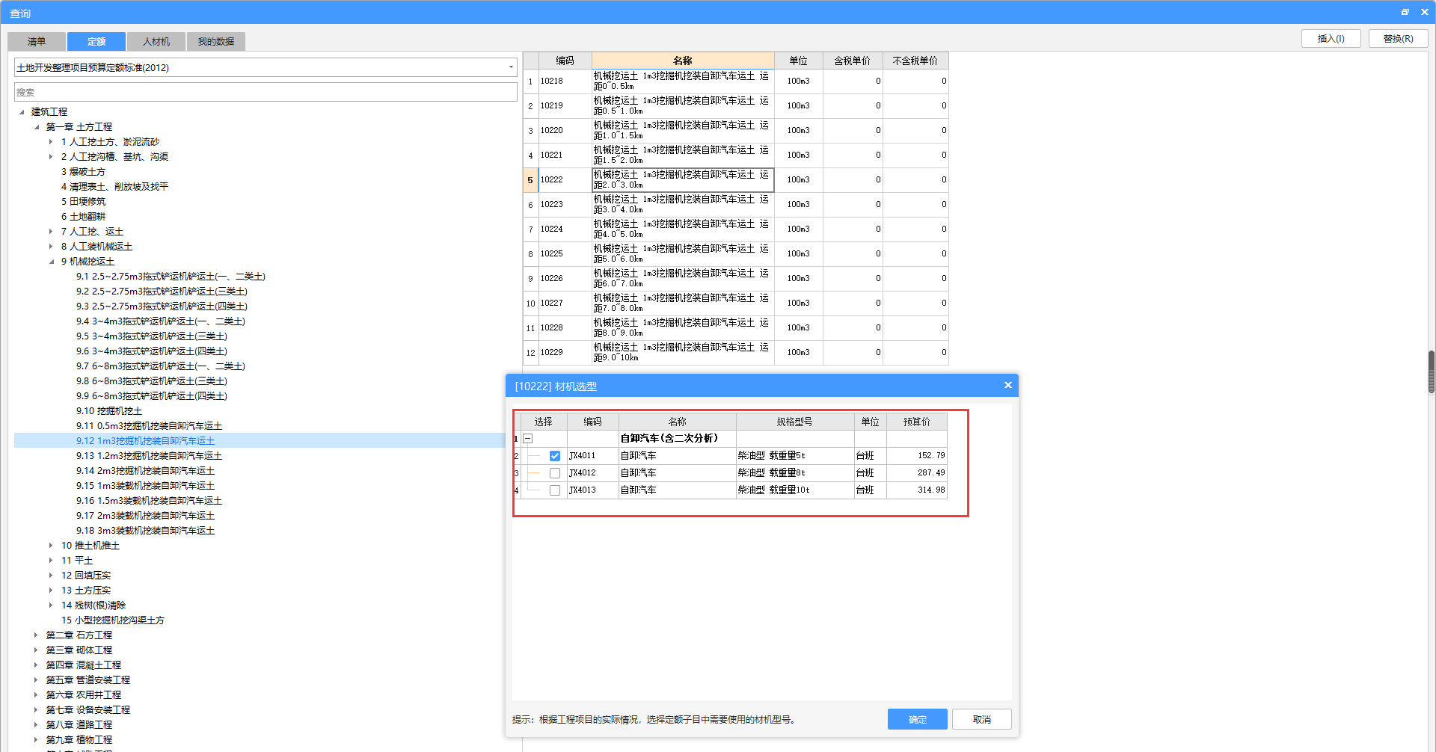Screen dimensions: 1436x752
Task: Focus the 搜索 search input field
Action: [266, 93]
